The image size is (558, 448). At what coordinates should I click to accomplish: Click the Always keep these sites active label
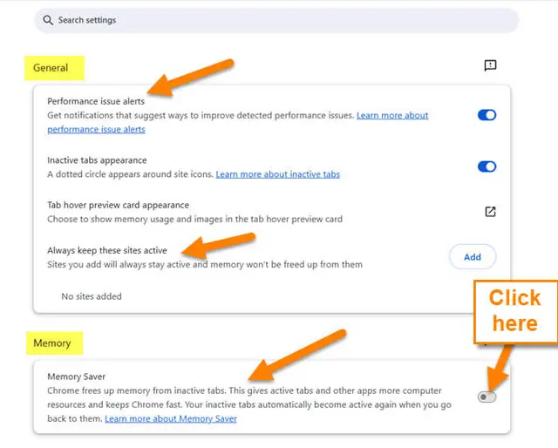[107, 250]
